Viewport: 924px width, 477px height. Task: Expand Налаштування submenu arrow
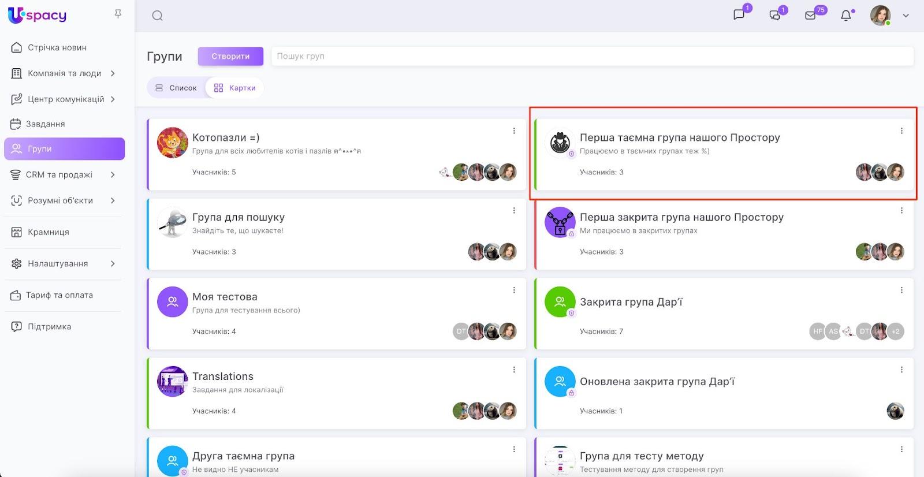[x=113, y=263]
